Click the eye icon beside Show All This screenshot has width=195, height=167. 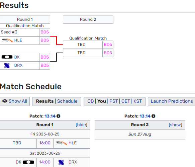tap(5, 101)
